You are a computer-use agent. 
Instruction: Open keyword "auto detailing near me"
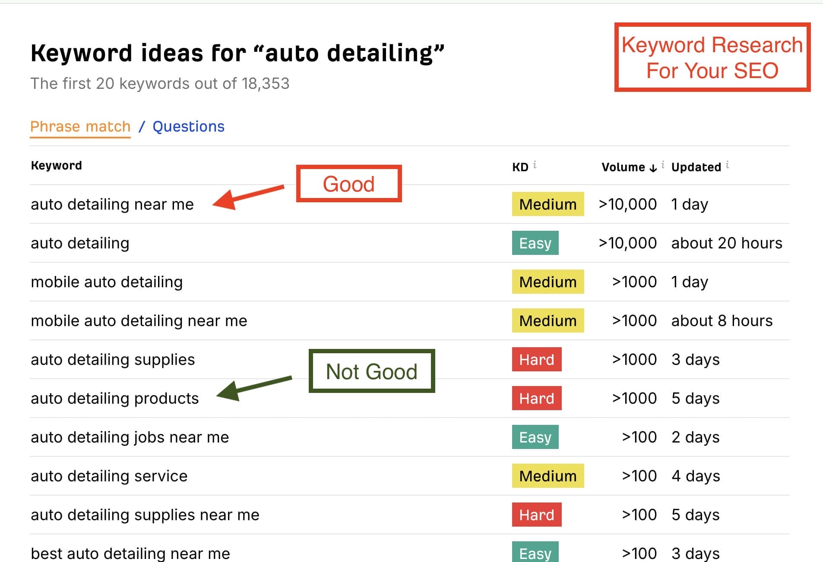112,204
